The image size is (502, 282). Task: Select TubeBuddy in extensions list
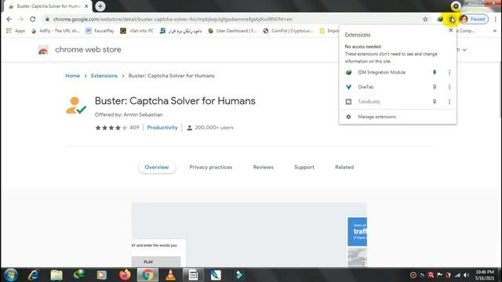pyautogui.click(x=369, y=102)
